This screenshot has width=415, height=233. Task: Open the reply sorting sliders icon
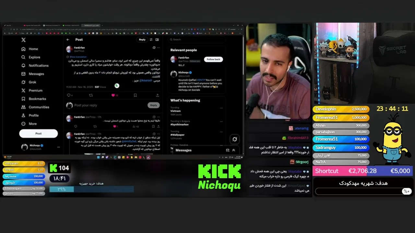coord(151,39)
